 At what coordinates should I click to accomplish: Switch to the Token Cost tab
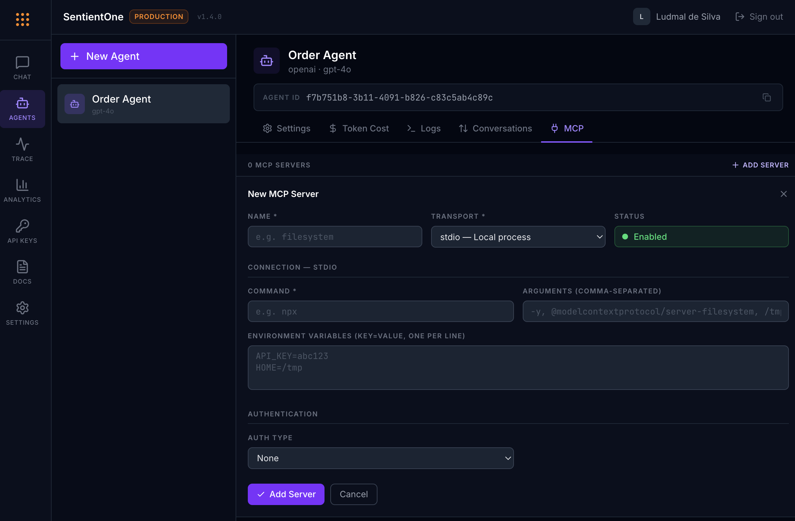pyautogui.click(x=359, y=128)
